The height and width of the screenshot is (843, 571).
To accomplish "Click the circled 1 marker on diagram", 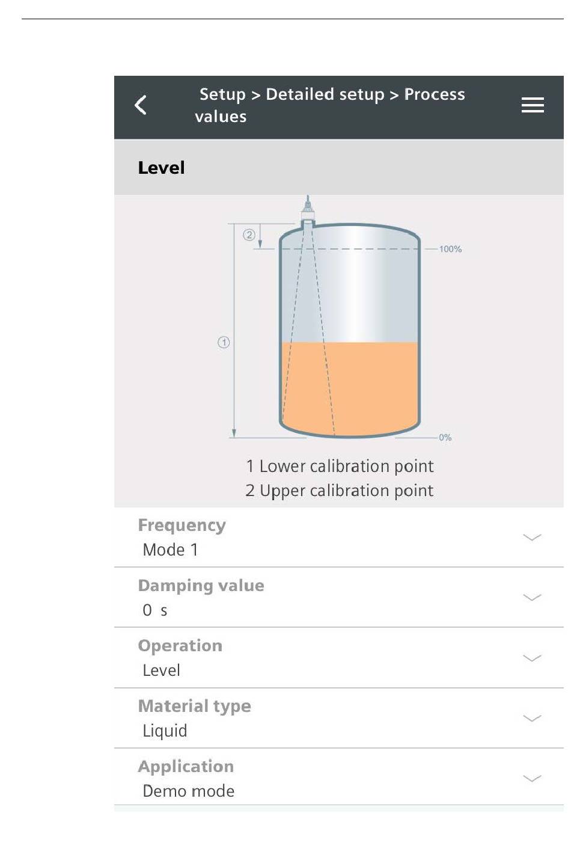I will 224,343.
